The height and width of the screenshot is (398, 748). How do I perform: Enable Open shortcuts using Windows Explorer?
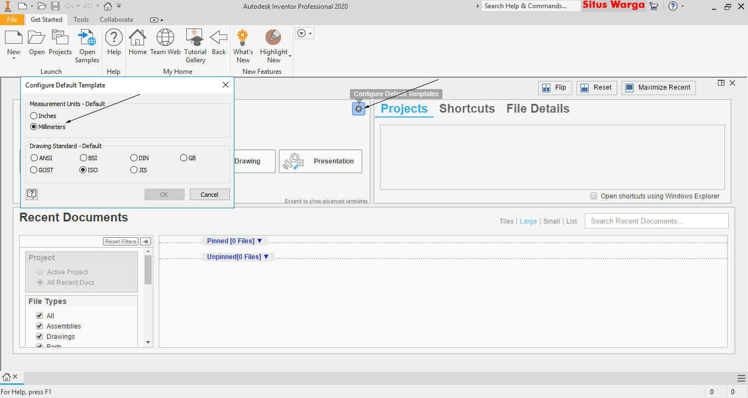click(594, 196)
